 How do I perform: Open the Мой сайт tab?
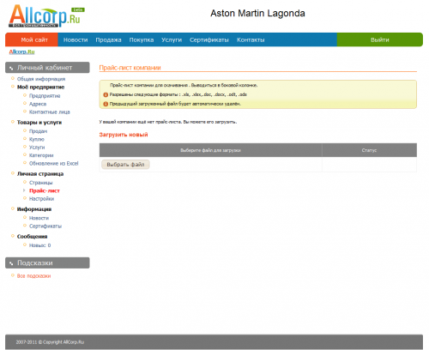tap(34, 39)
